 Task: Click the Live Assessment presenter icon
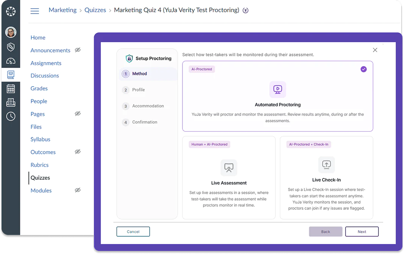tap(229, 167)
